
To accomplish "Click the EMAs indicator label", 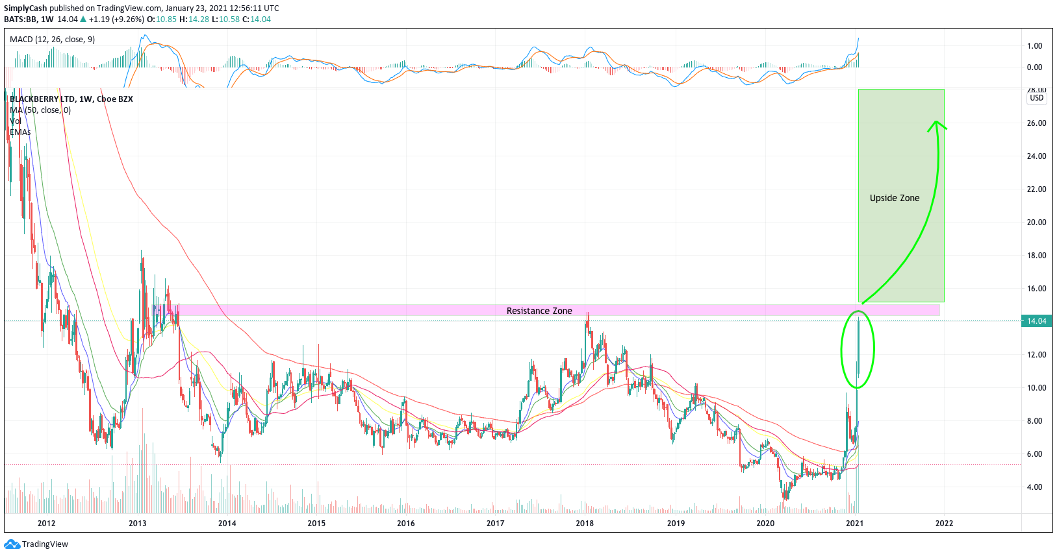I will (20, 132).
